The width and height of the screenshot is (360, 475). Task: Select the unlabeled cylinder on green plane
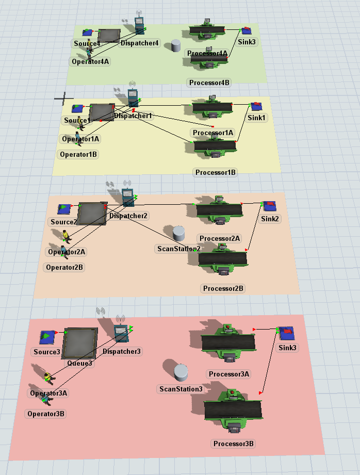pyautogui.click(x=176, y=46)
